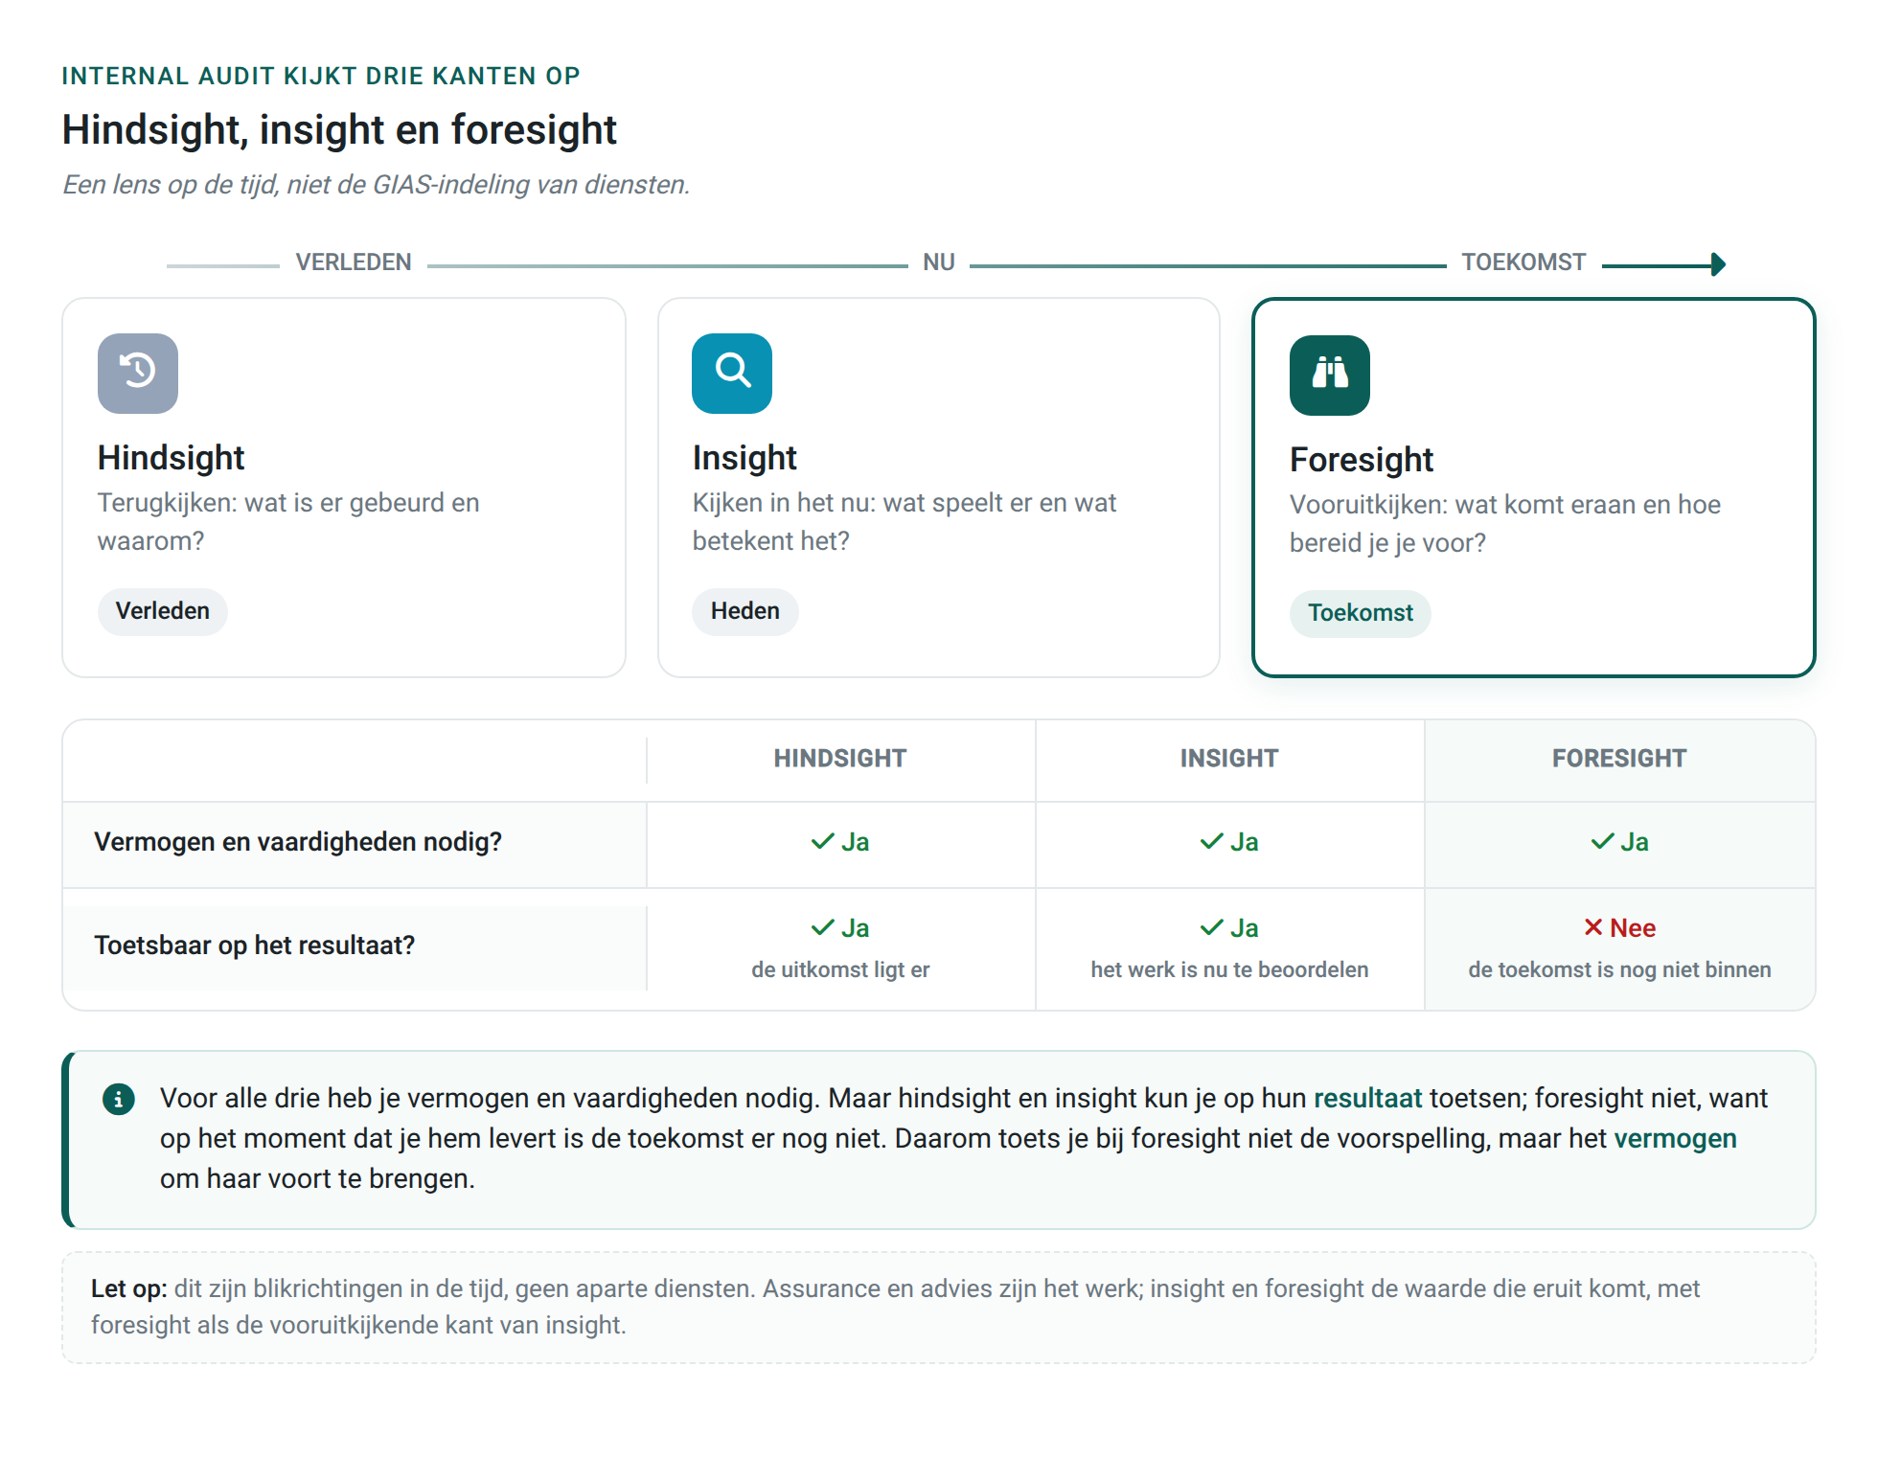The image size is (1878, 1458).
Task: Open the Insight card title
Action: click(x=744, y=458)
